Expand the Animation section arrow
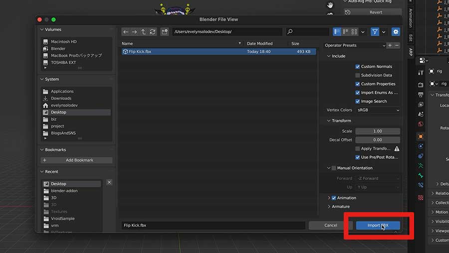 pos(329,198)
